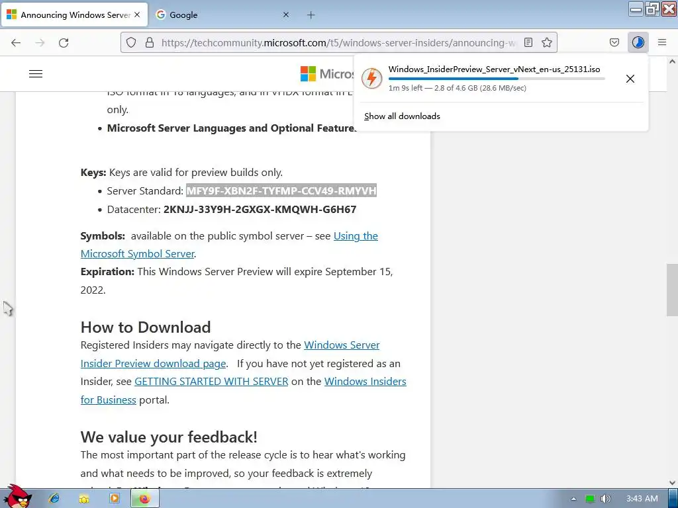Click the scrollbar up arrow
The height and width of the screenshot is (508, 678).
tap(672, 62)
